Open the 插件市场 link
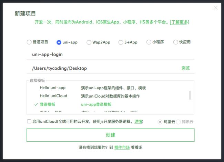 click(122, 148)
